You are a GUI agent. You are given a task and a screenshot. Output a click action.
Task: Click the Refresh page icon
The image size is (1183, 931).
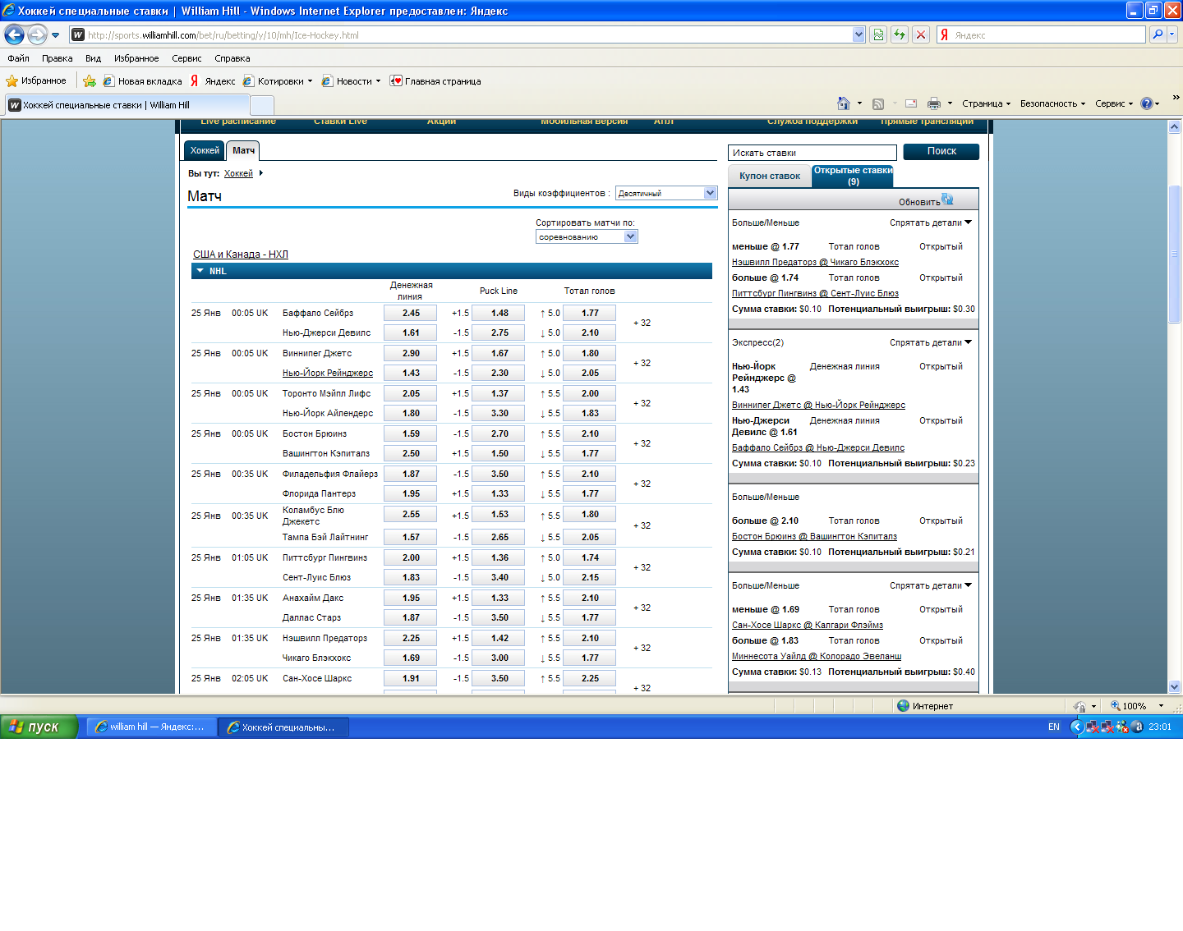tap(900, 34)
